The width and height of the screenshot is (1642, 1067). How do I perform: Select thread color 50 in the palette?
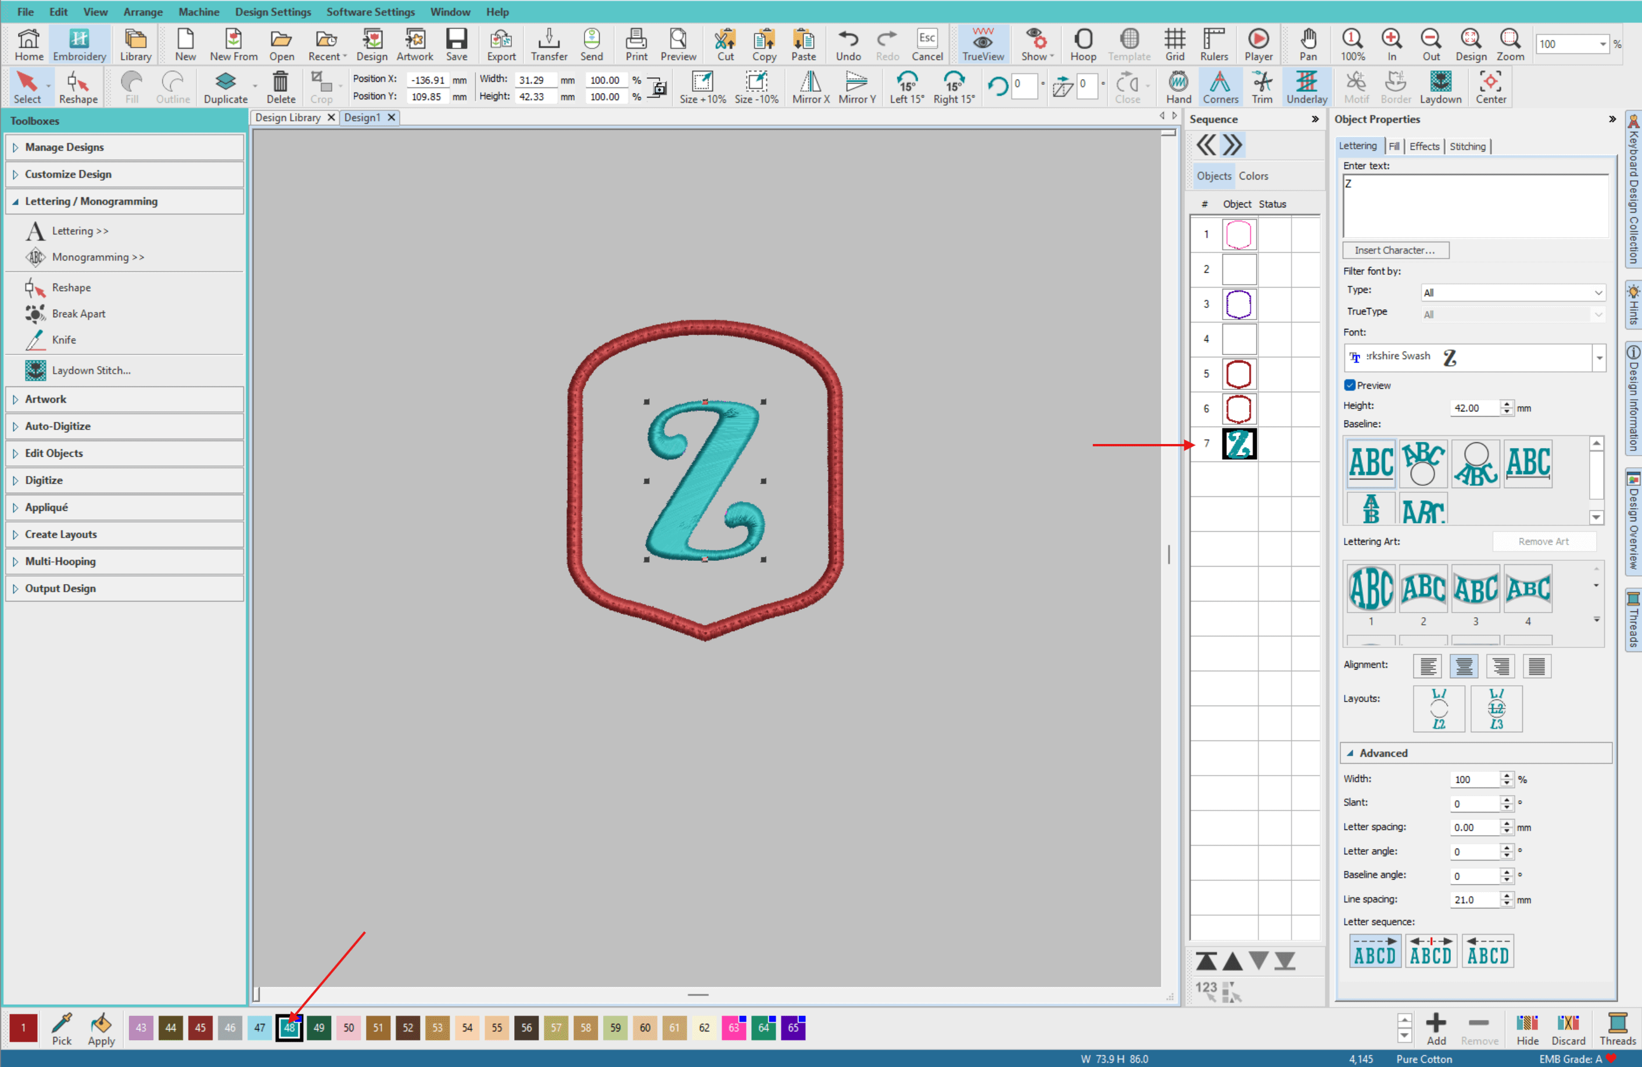coord(349,1027)
